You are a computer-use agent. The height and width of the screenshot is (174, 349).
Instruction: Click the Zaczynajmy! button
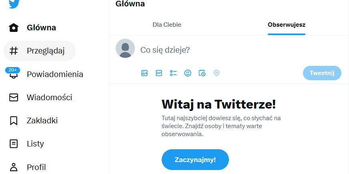(x=195, y=160)
